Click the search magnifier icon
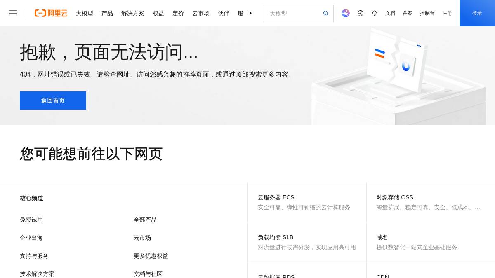 325,13
